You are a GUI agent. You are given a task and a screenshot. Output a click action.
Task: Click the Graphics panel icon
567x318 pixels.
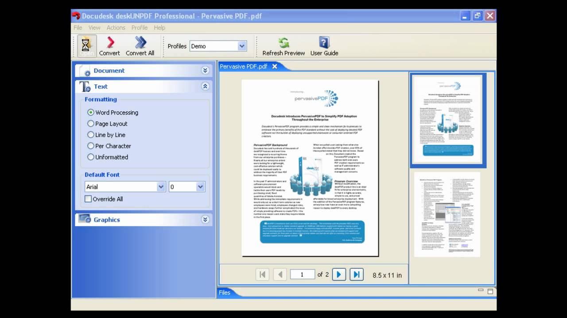[x=84, y=219]
